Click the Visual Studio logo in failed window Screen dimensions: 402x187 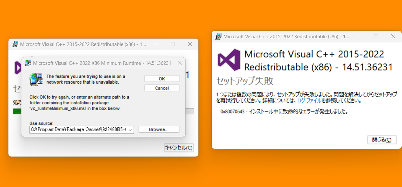(x=229, y=60)
